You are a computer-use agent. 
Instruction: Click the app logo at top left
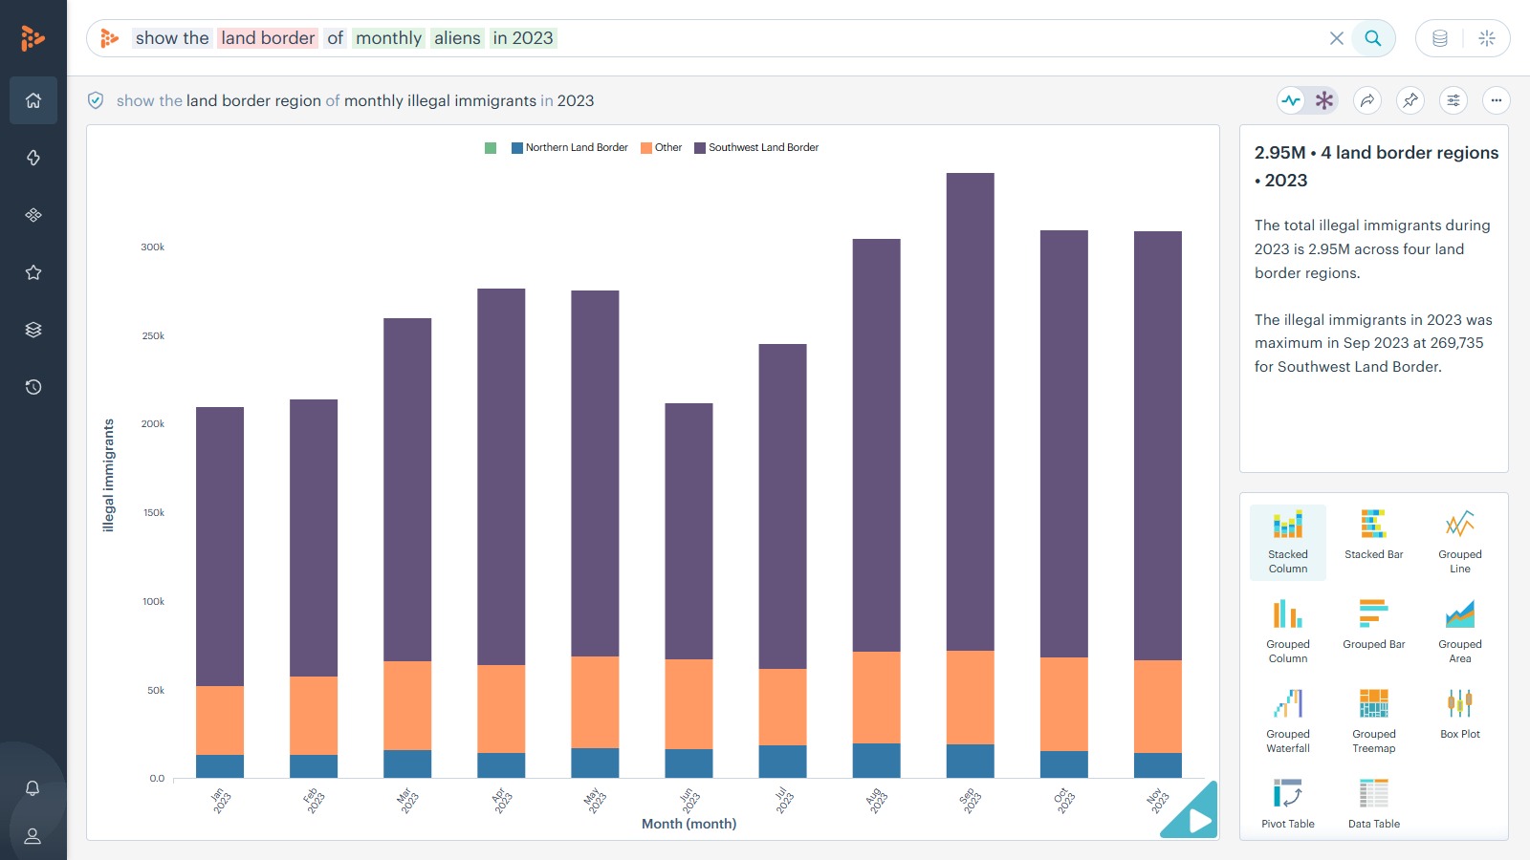pos(33,38)
